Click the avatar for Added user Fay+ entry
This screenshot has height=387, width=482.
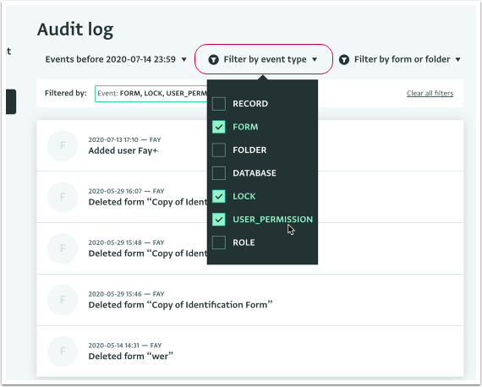click(63, 145)
